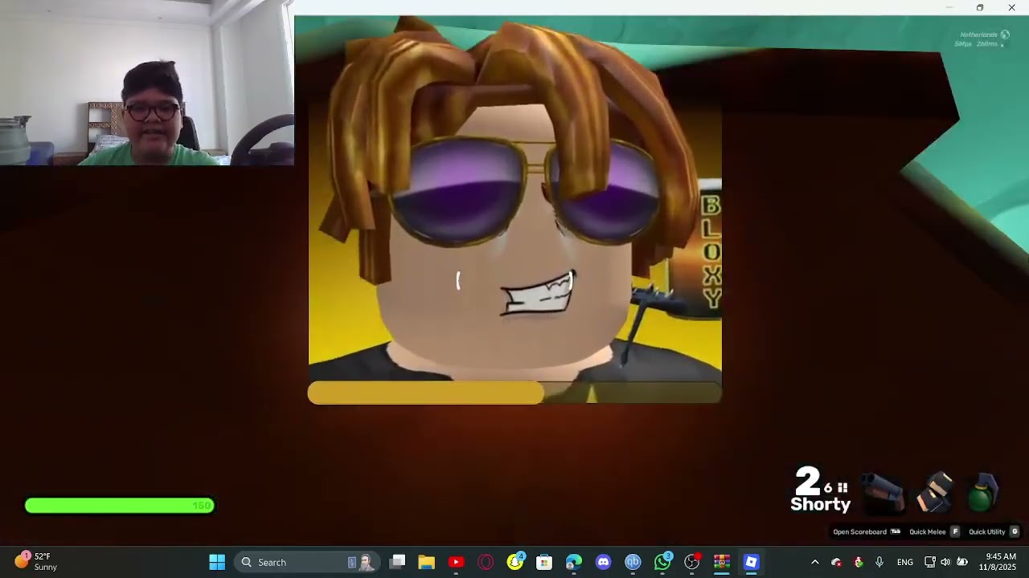1029x578 pixels.
Task: Click the battery tray icon
Action: [962, 562]
